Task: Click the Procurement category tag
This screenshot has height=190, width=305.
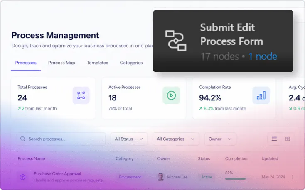Action: tap(130, 177)
